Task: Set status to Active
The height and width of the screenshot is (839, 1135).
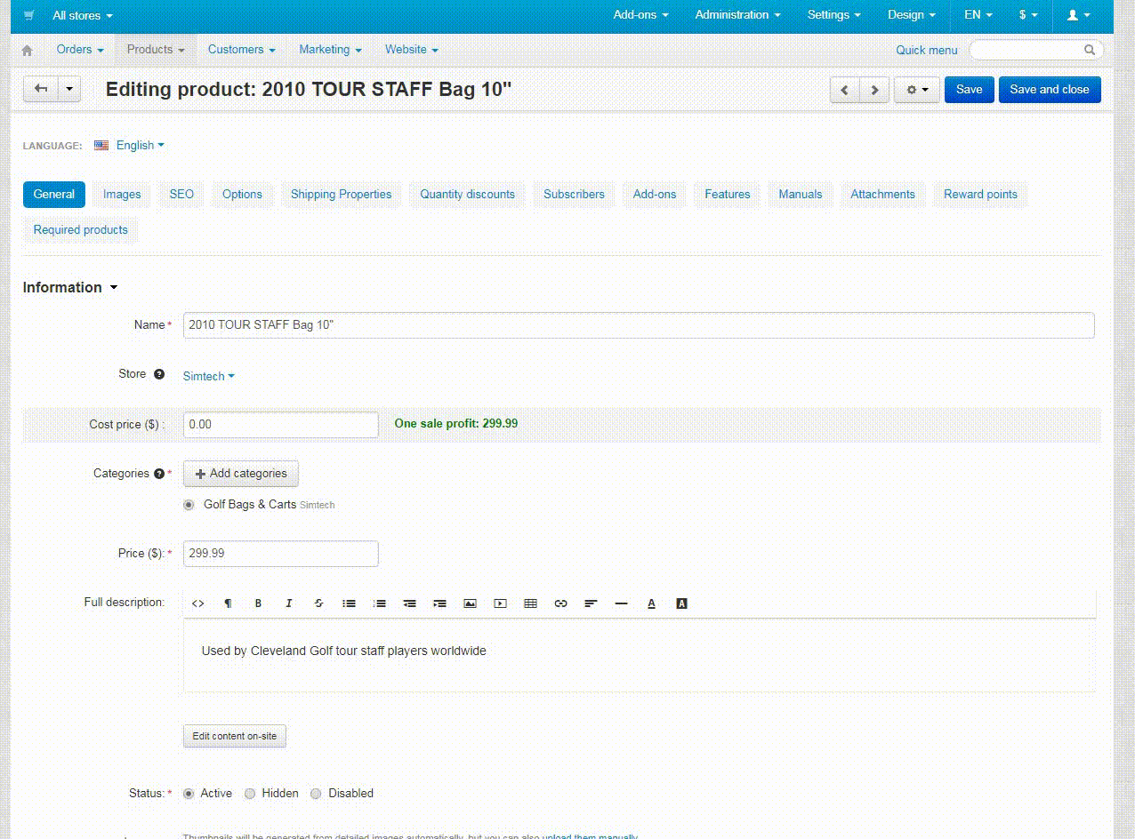Action: pyautogui.click(x=189, y=794)
